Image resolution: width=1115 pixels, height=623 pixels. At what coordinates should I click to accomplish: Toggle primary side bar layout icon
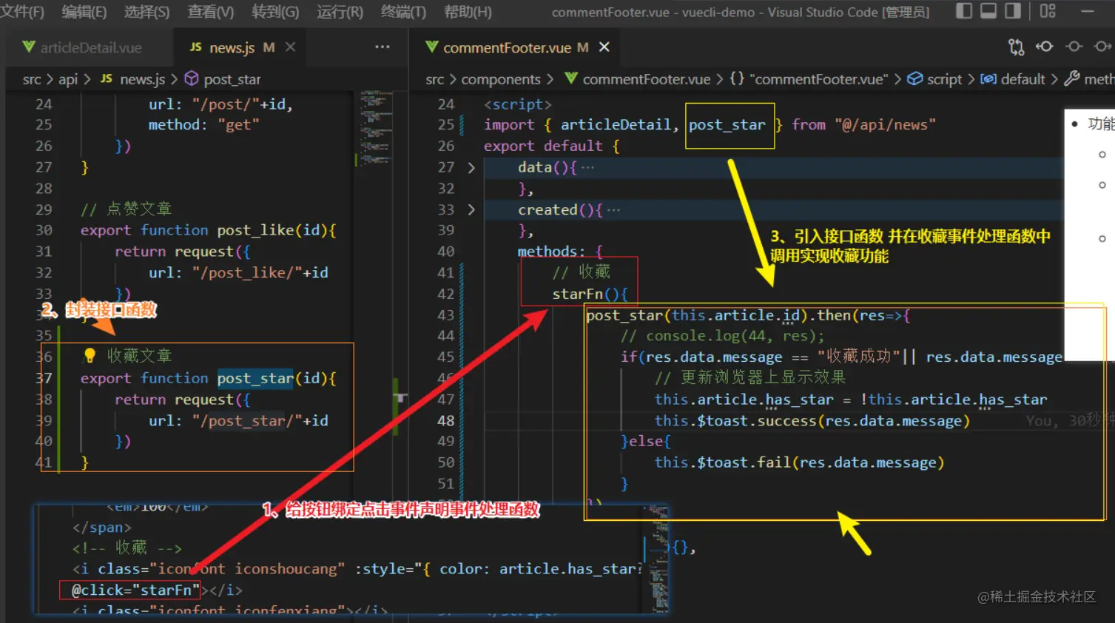tap(963, 11)
